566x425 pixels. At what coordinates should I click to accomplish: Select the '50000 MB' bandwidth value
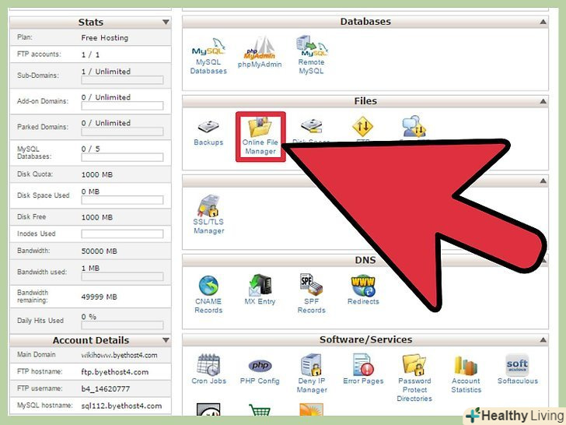click(x=99, y=251)
